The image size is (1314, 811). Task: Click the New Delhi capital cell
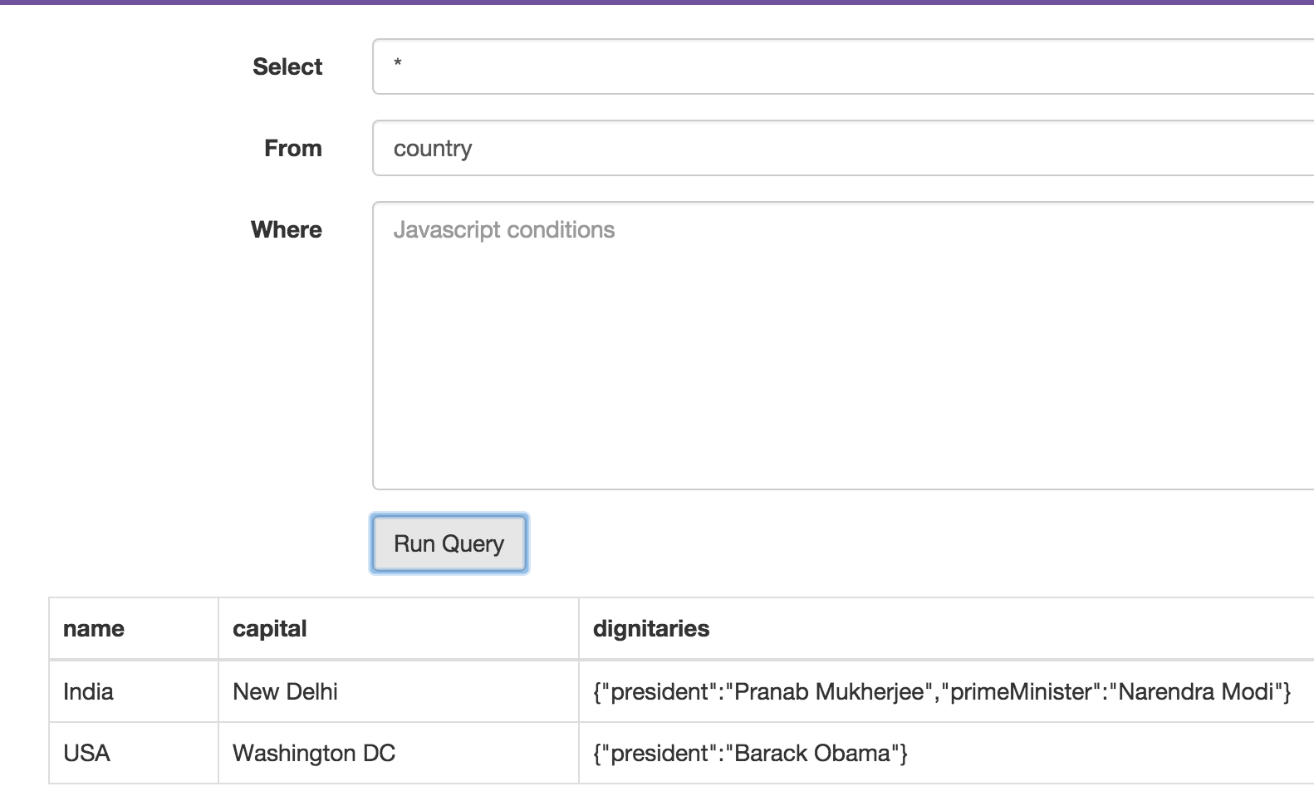coord(285,691)
